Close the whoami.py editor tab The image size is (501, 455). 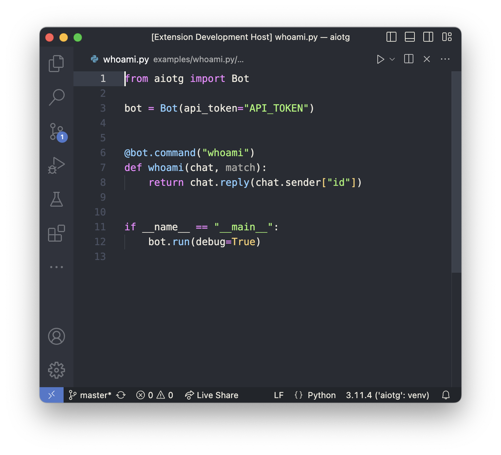tap(427, 59)
